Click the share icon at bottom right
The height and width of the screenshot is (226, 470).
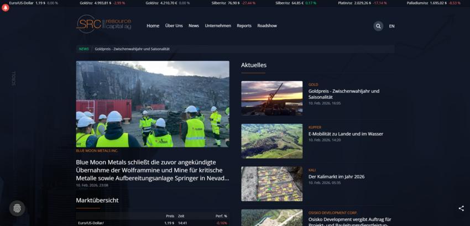pyautogui.click(x=461, y=208)
